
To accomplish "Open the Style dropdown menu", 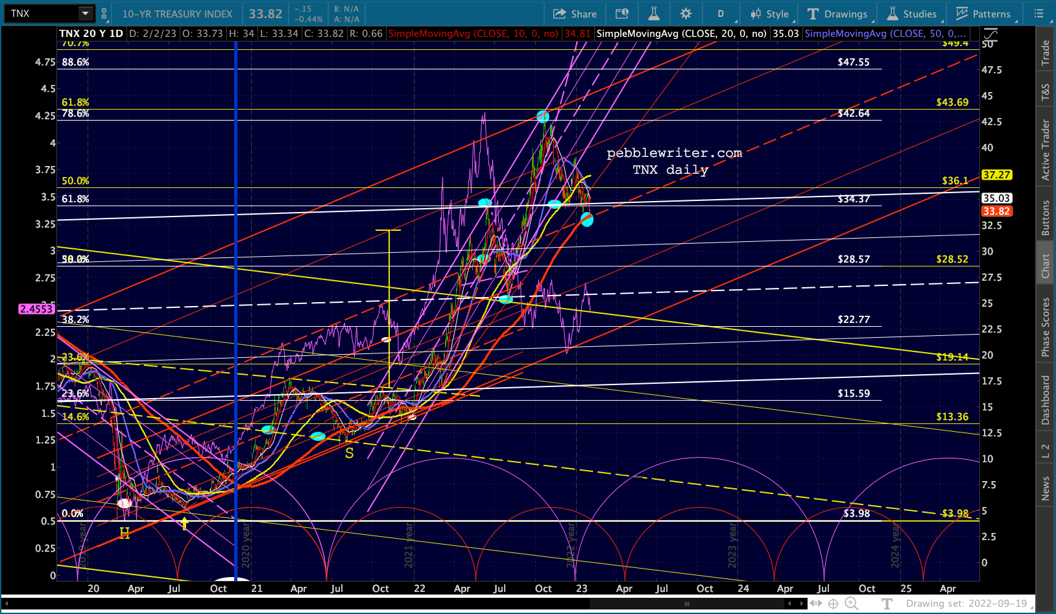I will [769, 14].
